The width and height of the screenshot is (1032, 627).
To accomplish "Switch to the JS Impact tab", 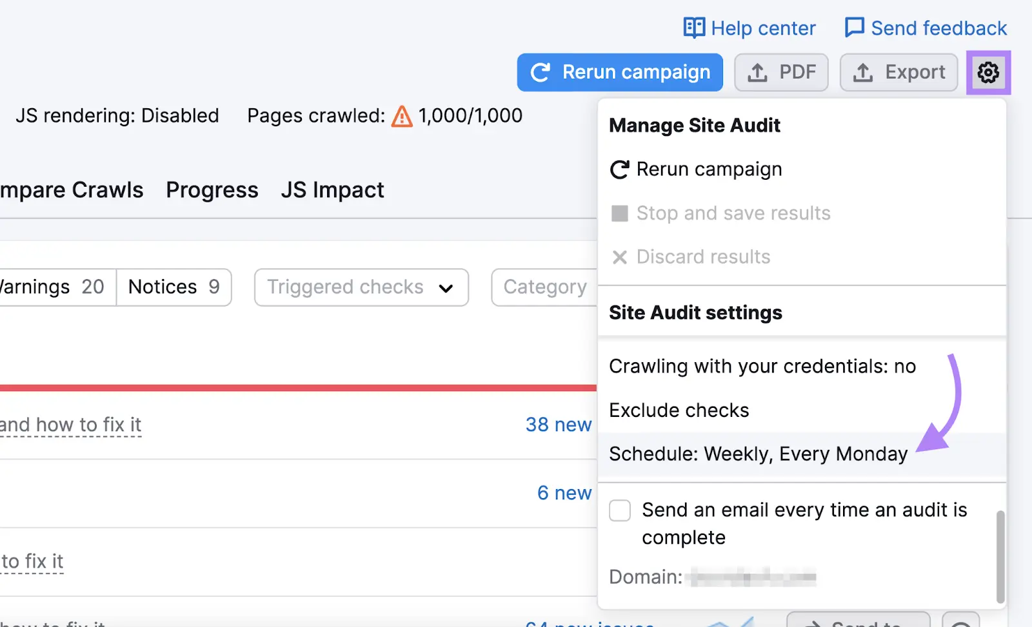I will [333, 189].
